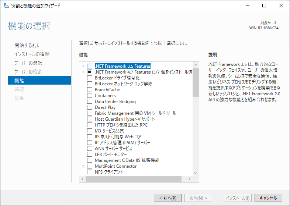Toggle the .NET Framework 4.7 Features checkbox
Screen dimensions: 290x206
(x=90, y=72)
